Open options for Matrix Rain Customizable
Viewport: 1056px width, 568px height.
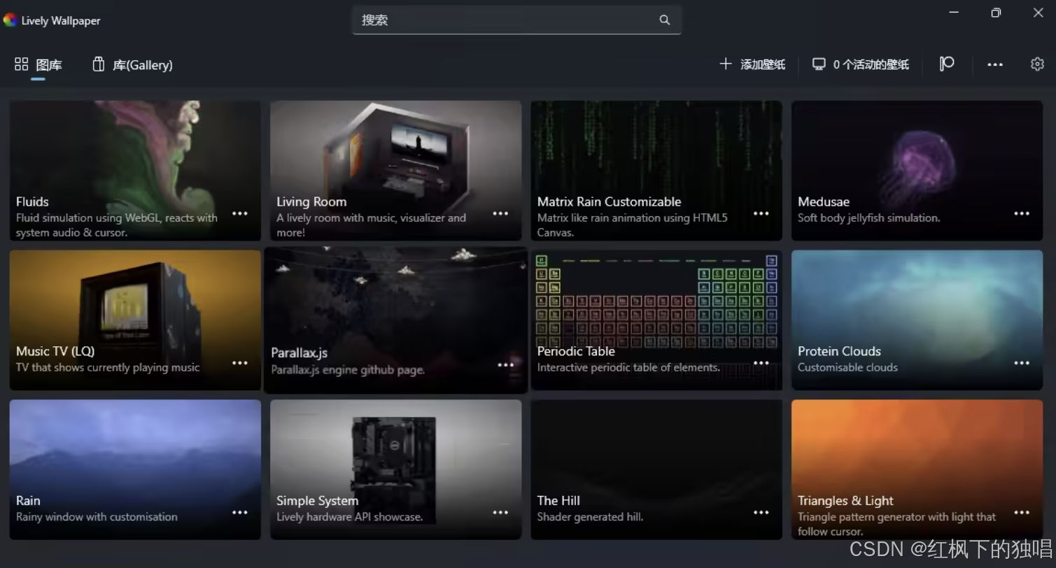tap(761, 213)
